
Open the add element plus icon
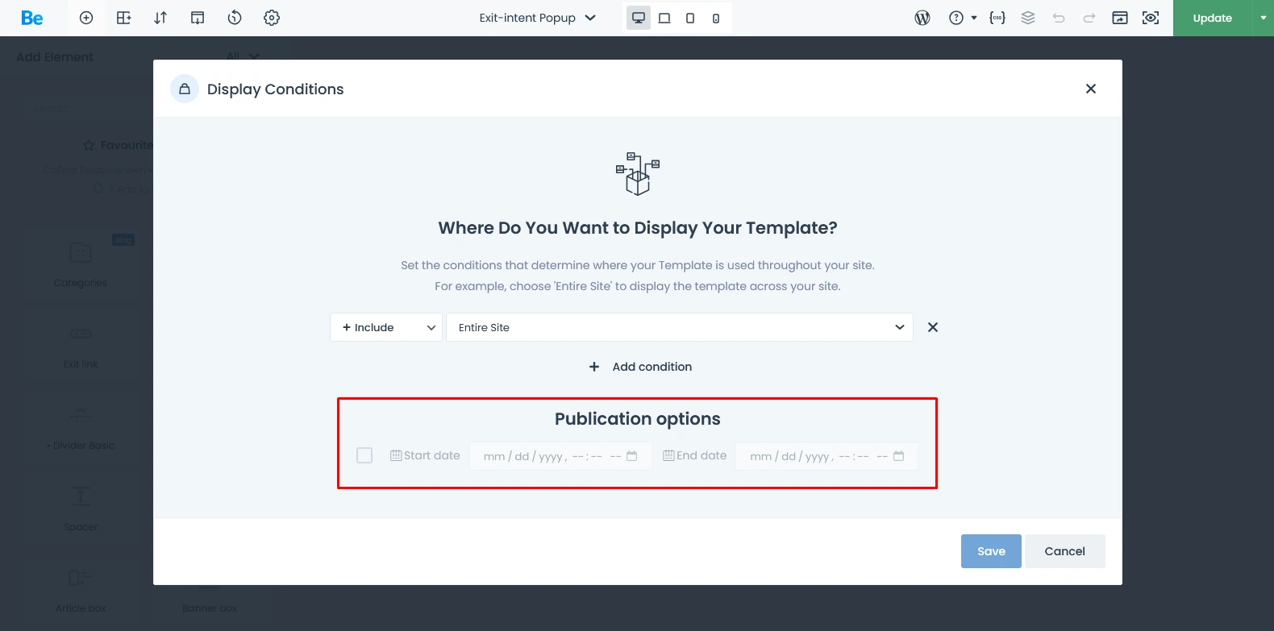pyautogui.click(x=86, y=18)
